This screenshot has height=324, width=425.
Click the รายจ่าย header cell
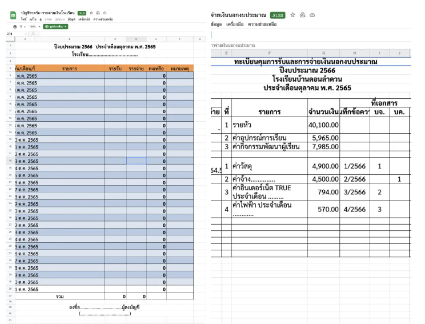[137, 69]
